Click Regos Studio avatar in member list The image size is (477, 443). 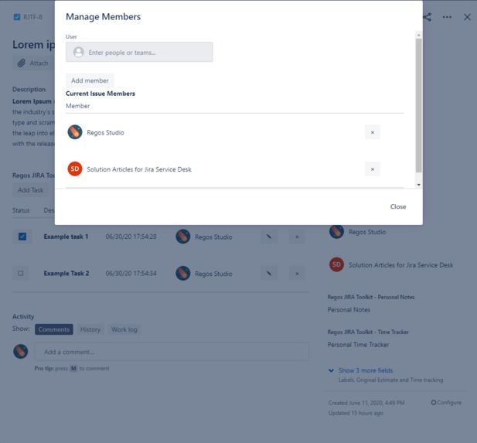[x=75, y=132]
